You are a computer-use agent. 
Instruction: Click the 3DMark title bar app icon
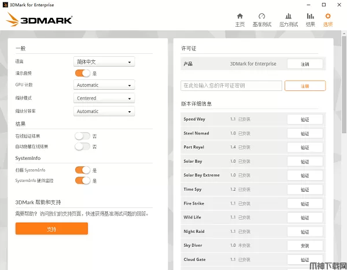[x=5, y=3]
